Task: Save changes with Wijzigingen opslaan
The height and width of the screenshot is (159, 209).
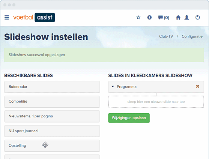Action: tap(129, 118)
